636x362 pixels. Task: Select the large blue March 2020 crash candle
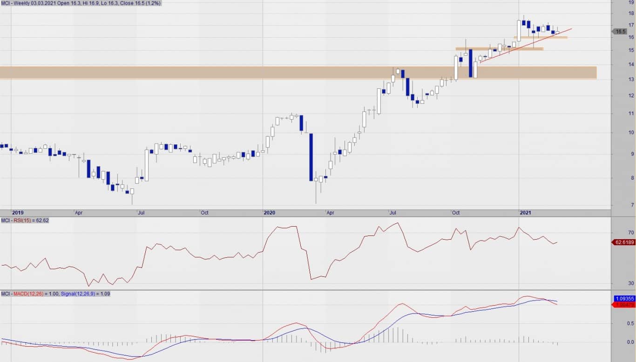tap(311, 157)
